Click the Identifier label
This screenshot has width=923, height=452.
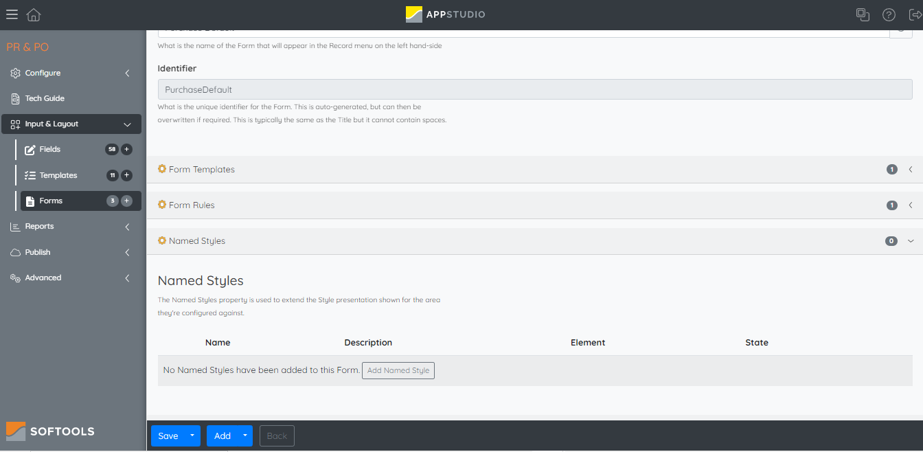[177, 69]
